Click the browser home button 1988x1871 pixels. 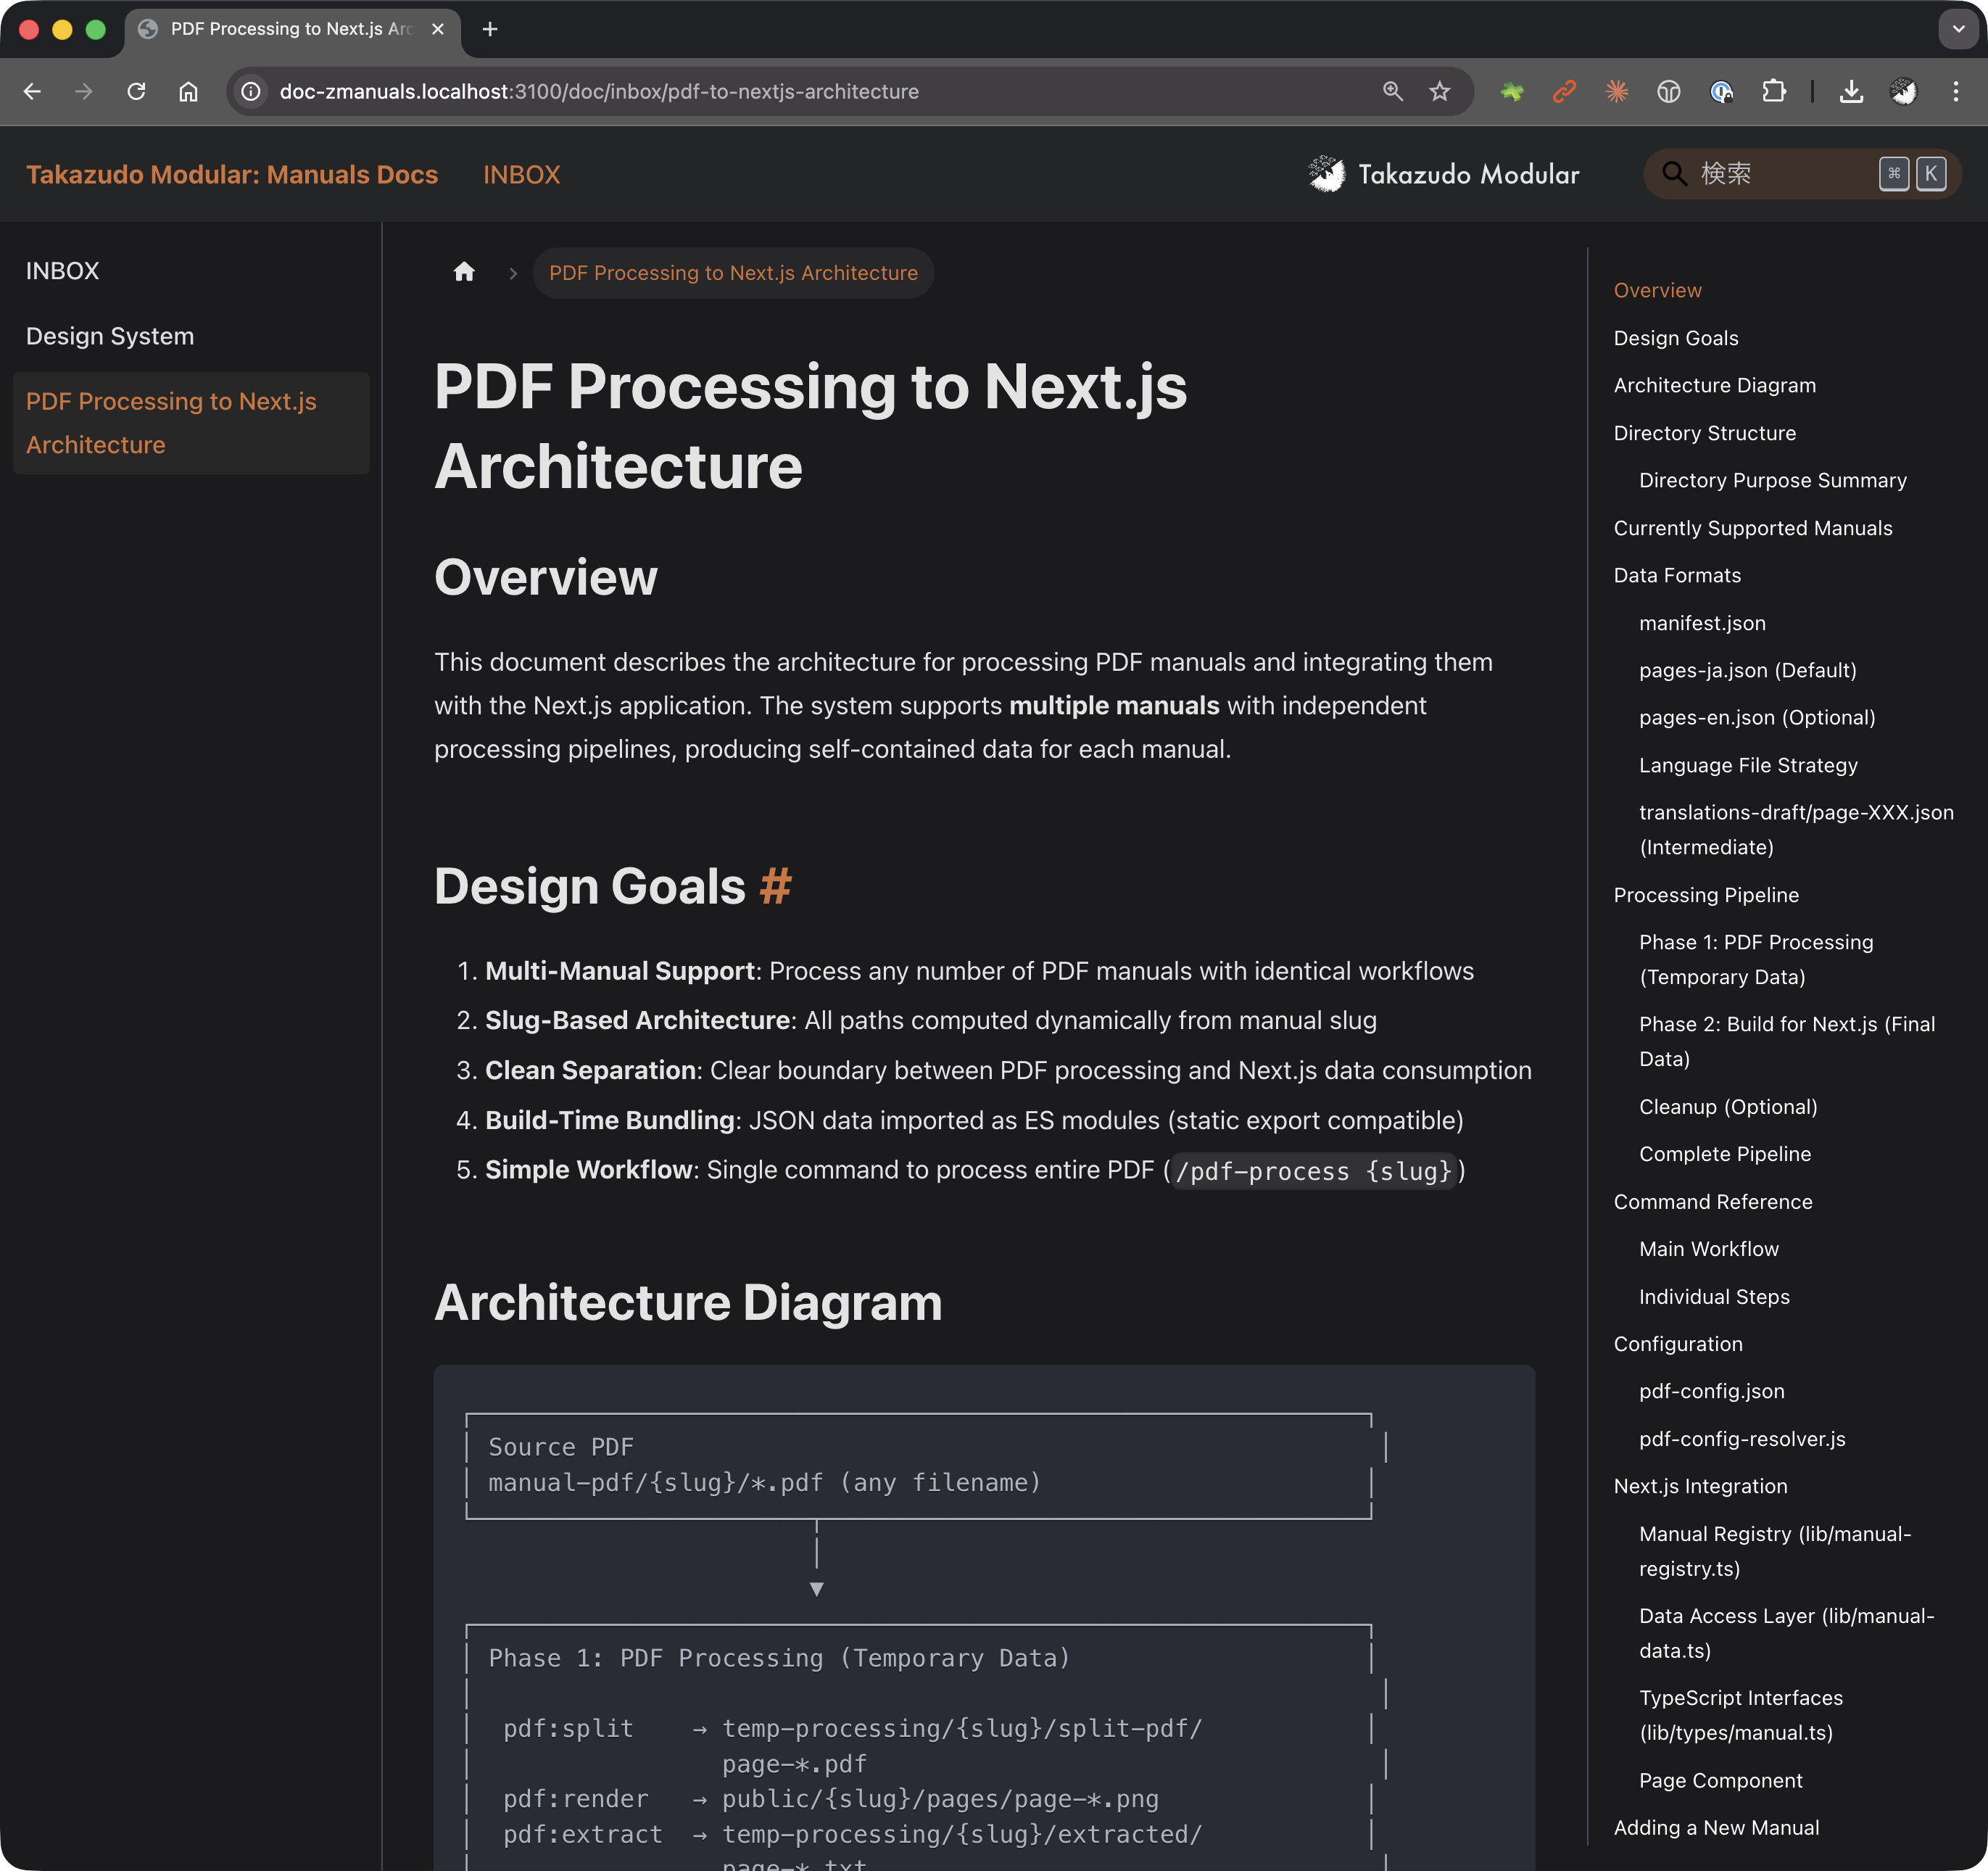[x=188, y=92]
